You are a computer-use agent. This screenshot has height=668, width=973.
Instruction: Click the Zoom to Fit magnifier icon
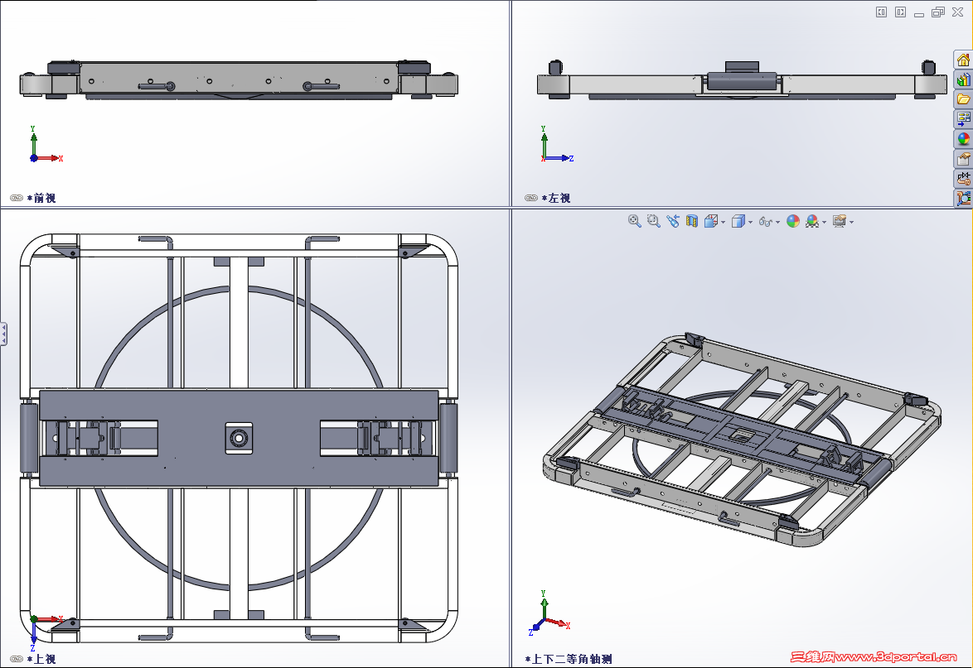point(634,221)
